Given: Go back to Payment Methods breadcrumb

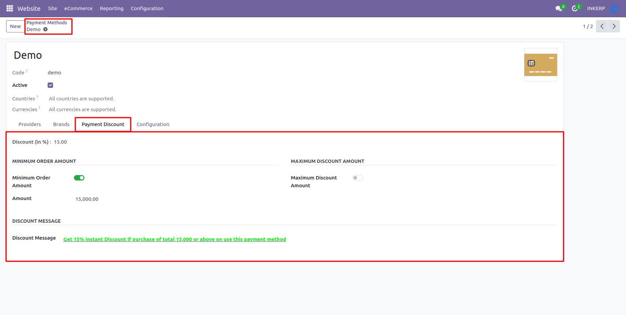Looking at the screenshot, I should [x=47, y=23].
